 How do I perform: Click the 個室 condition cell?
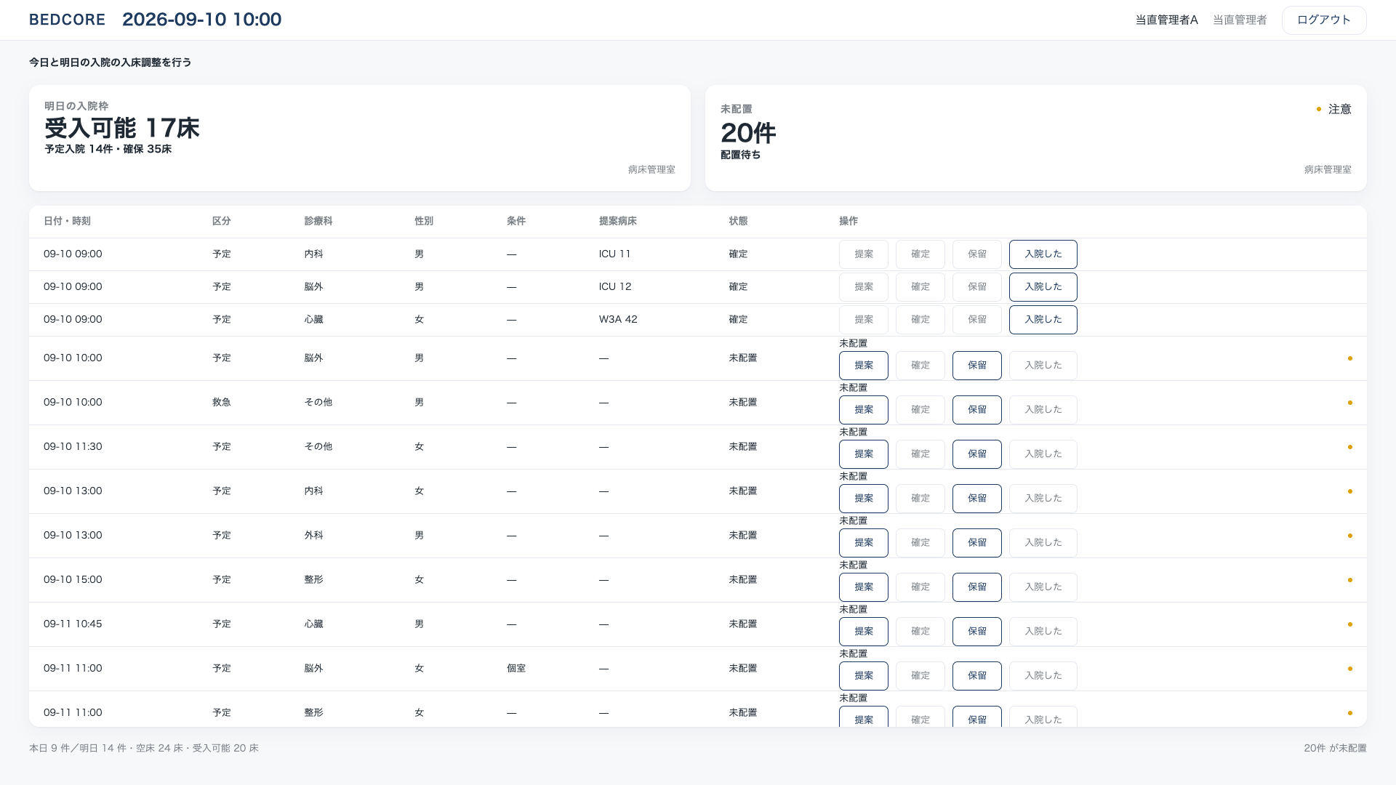click(516, 669)
